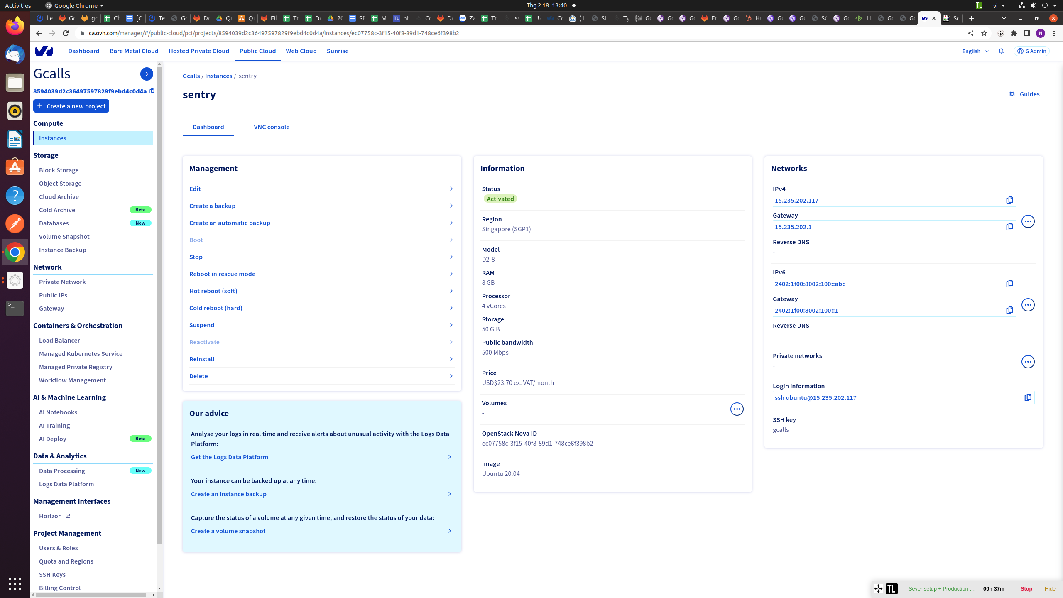Image resolution: width=1063 pixels, height=598 pixels.
Task: Open G Admin account menu
Action: [x=1031, y=51]
